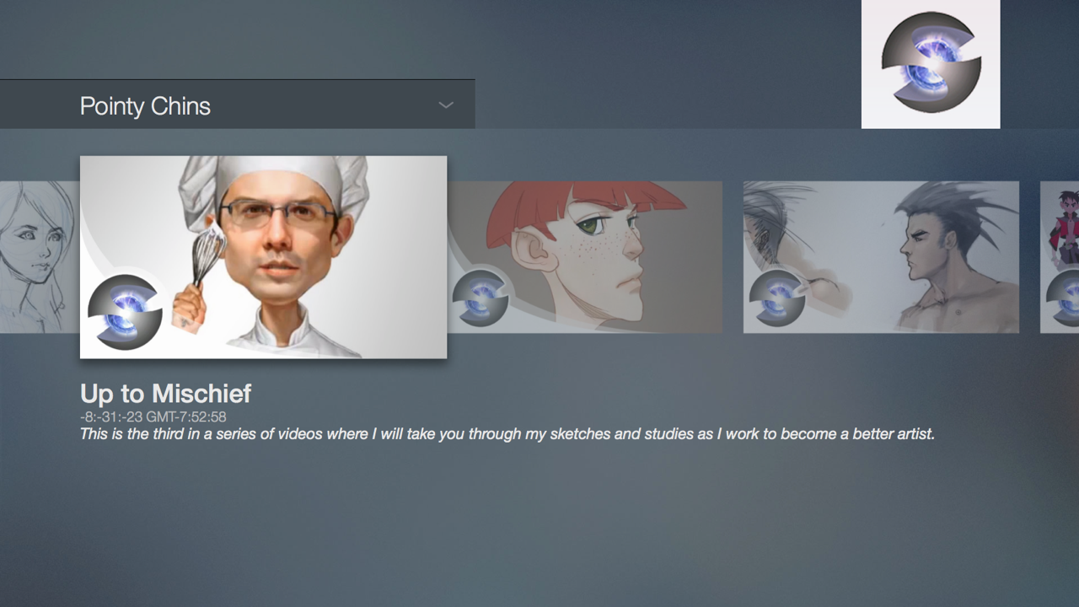Screen dimensions: 1079x607
Task: Click the swirl logo badge on red-haired thumbnail
Action: click(480, 297)
